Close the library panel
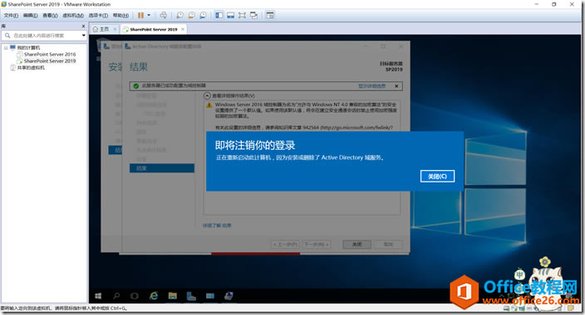This screenshot has width=585, height=315. coord(84,26)
